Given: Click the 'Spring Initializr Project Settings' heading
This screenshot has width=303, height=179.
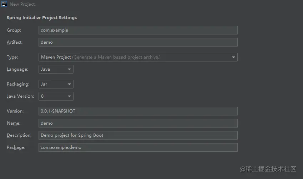Looking at the screenshot, I should tap(42, 17).
